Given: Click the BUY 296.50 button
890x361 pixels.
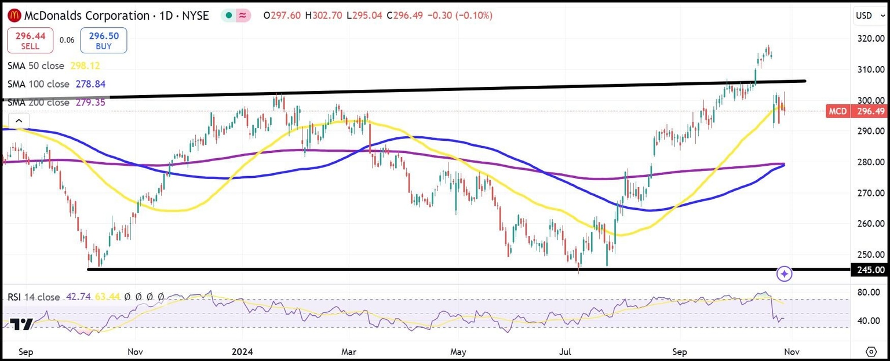Looking at the screenshot, I should pyautogui.click(x=104, y=40).
